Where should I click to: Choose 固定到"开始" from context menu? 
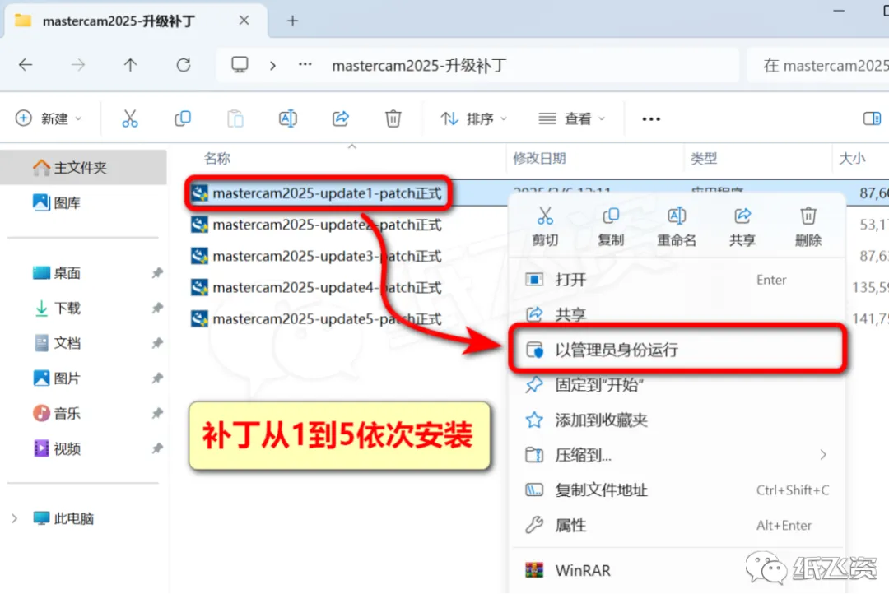pos(677,385)
